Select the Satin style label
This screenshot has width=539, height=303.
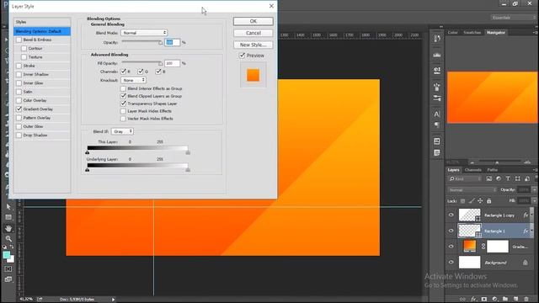coord(28,92)
